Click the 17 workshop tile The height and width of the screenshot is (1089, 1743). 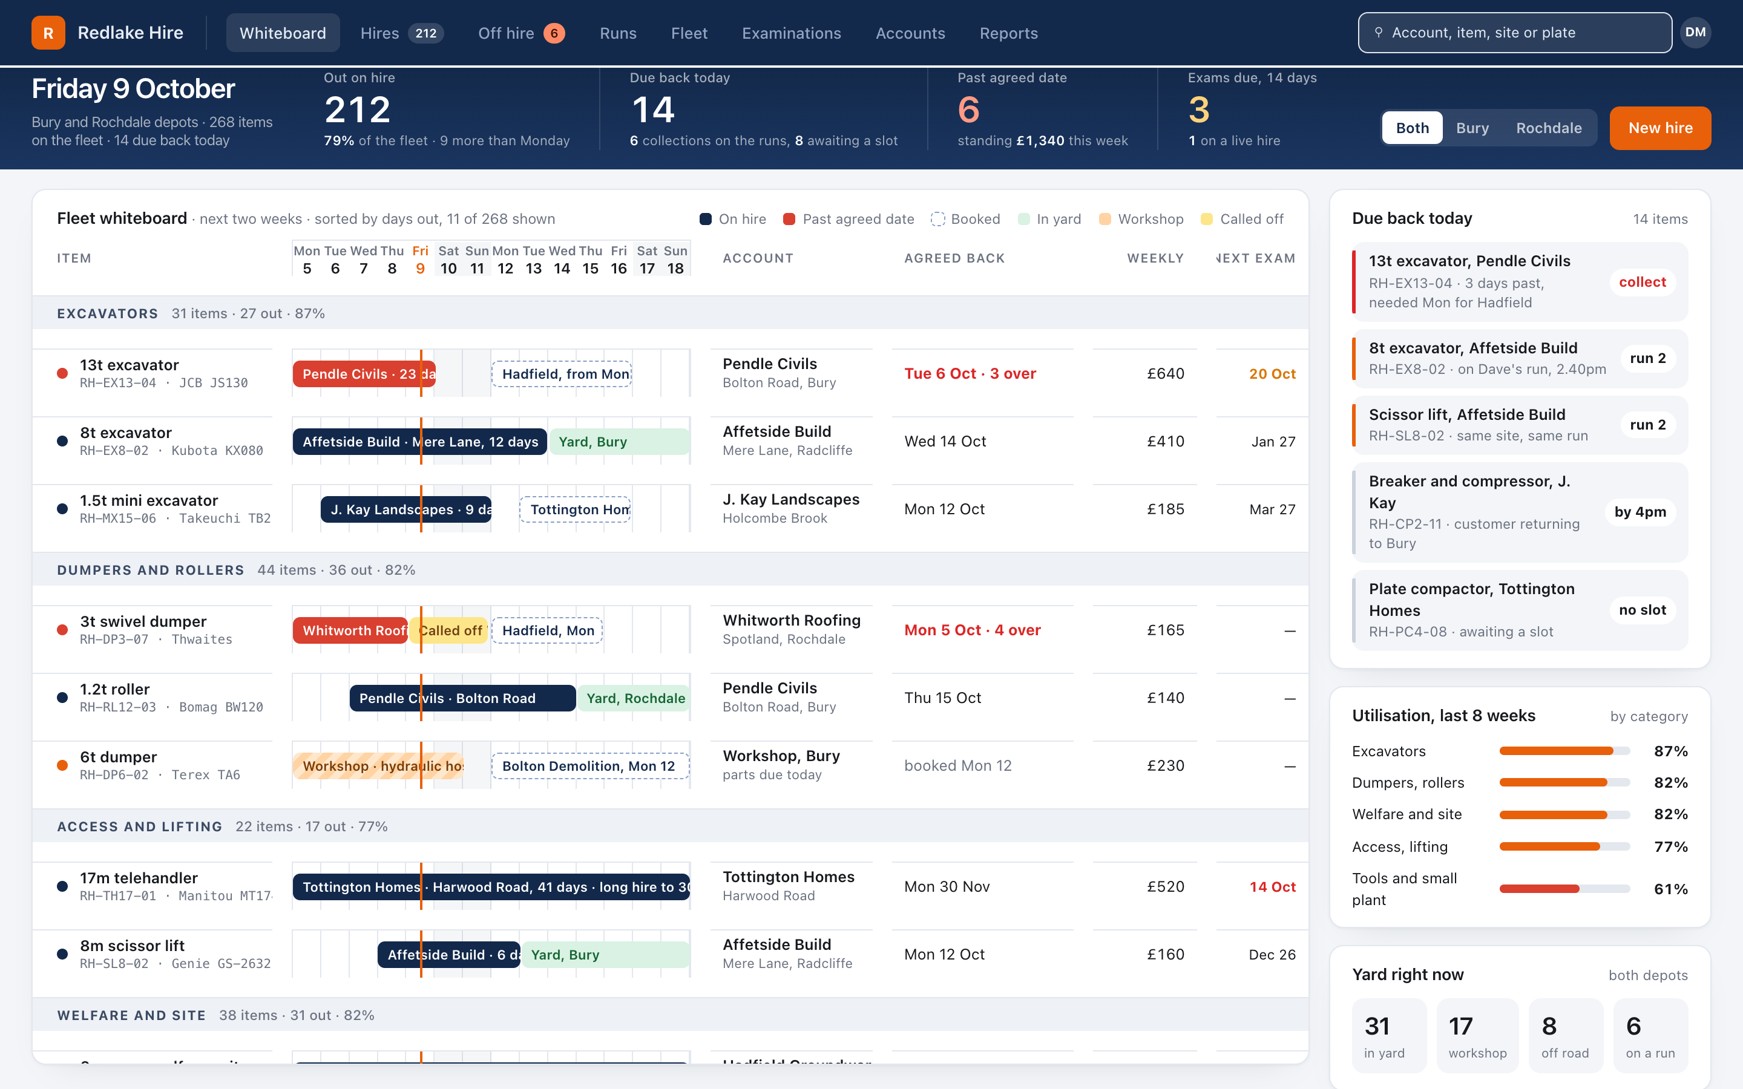coord(1477,1036)
